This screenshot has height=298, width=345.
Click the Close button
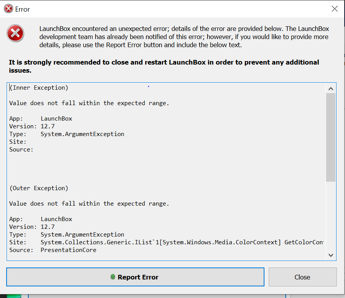[x=302, y=277]
